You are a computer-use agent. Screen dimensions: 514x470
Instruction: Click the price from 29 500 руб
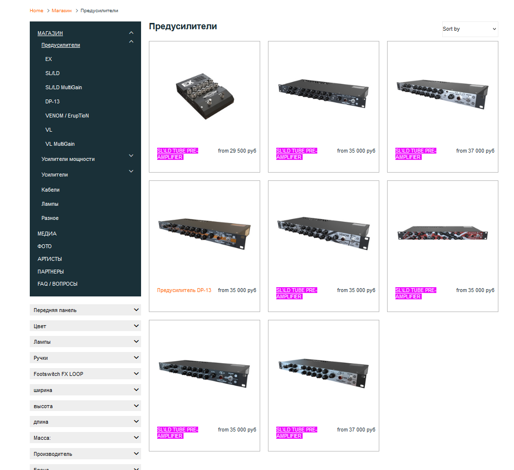pyautogui.click(x=237, y=151)
